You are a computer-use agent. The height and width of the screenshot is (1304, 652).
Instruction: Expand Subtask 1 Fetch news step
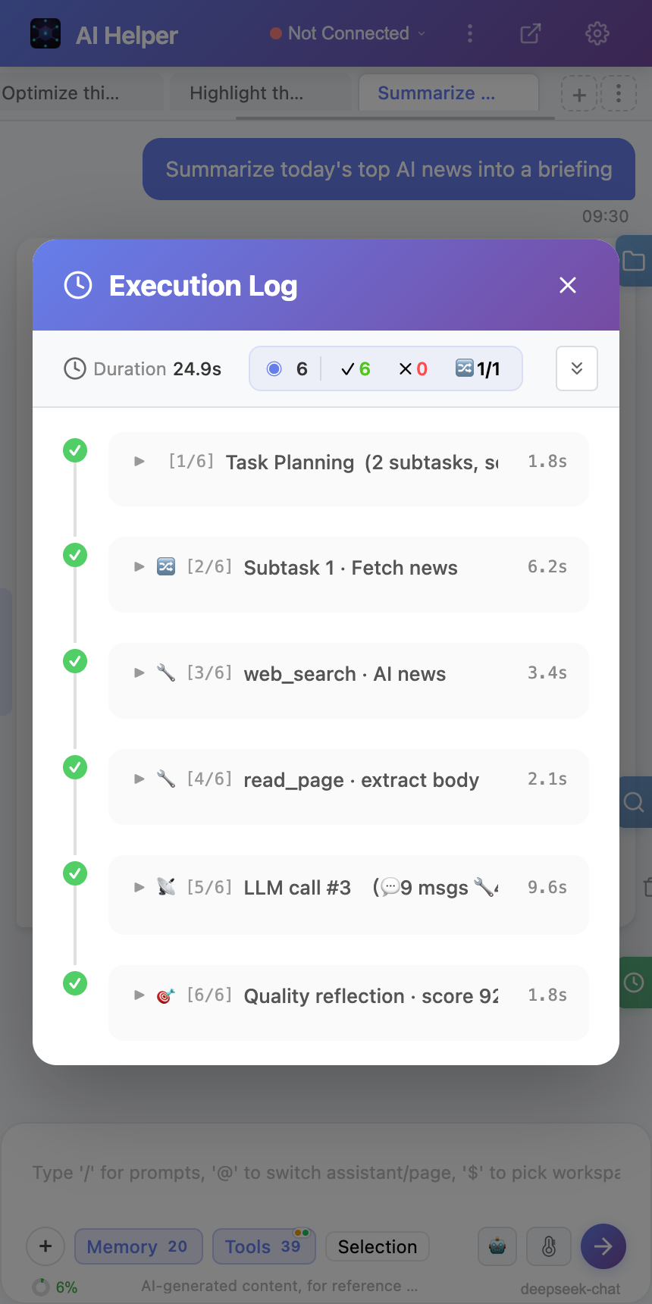tap(349, 575)
